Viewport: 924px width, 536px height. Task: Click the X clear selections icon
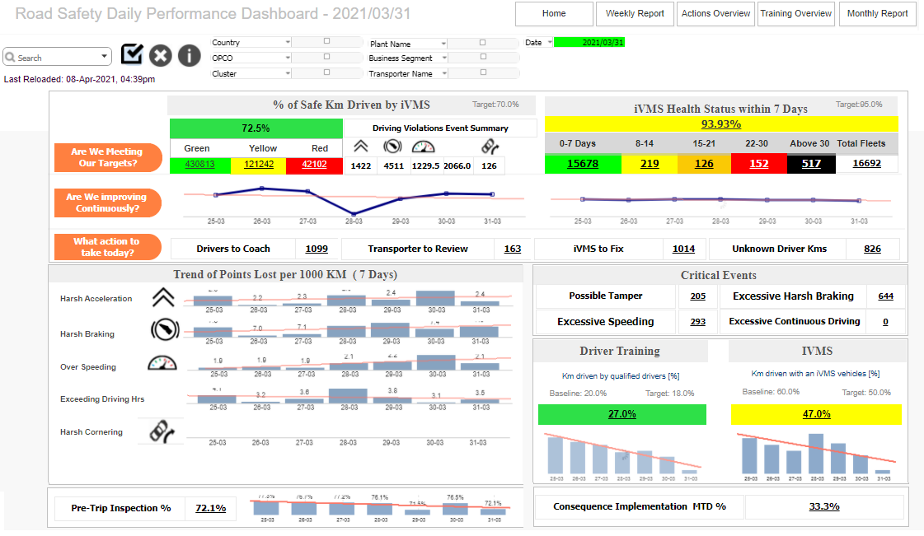pos(160,56)
